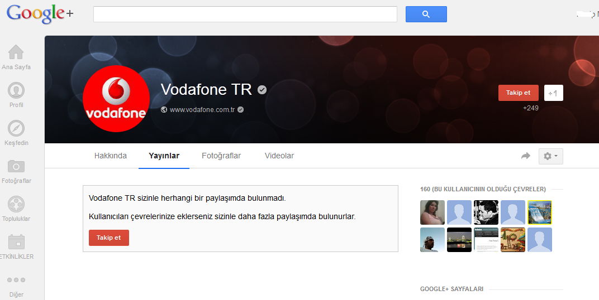Click verified check beside website URL

240,110
